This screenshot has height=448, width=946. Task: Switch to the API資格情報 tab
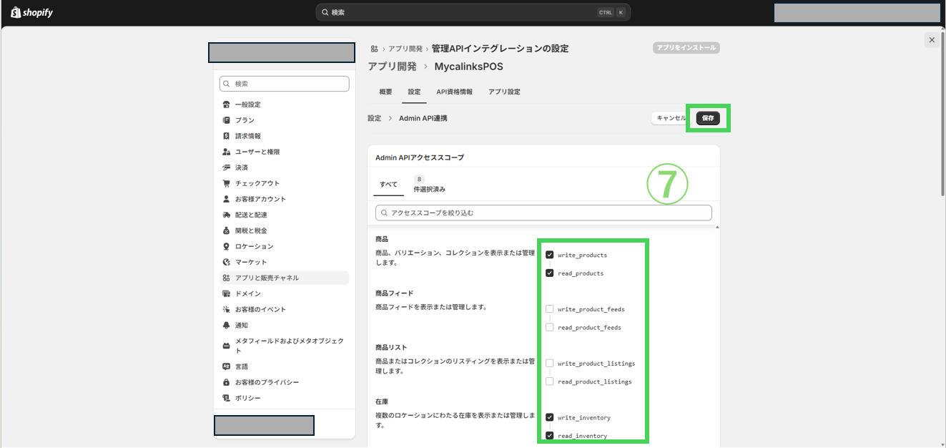454,92
